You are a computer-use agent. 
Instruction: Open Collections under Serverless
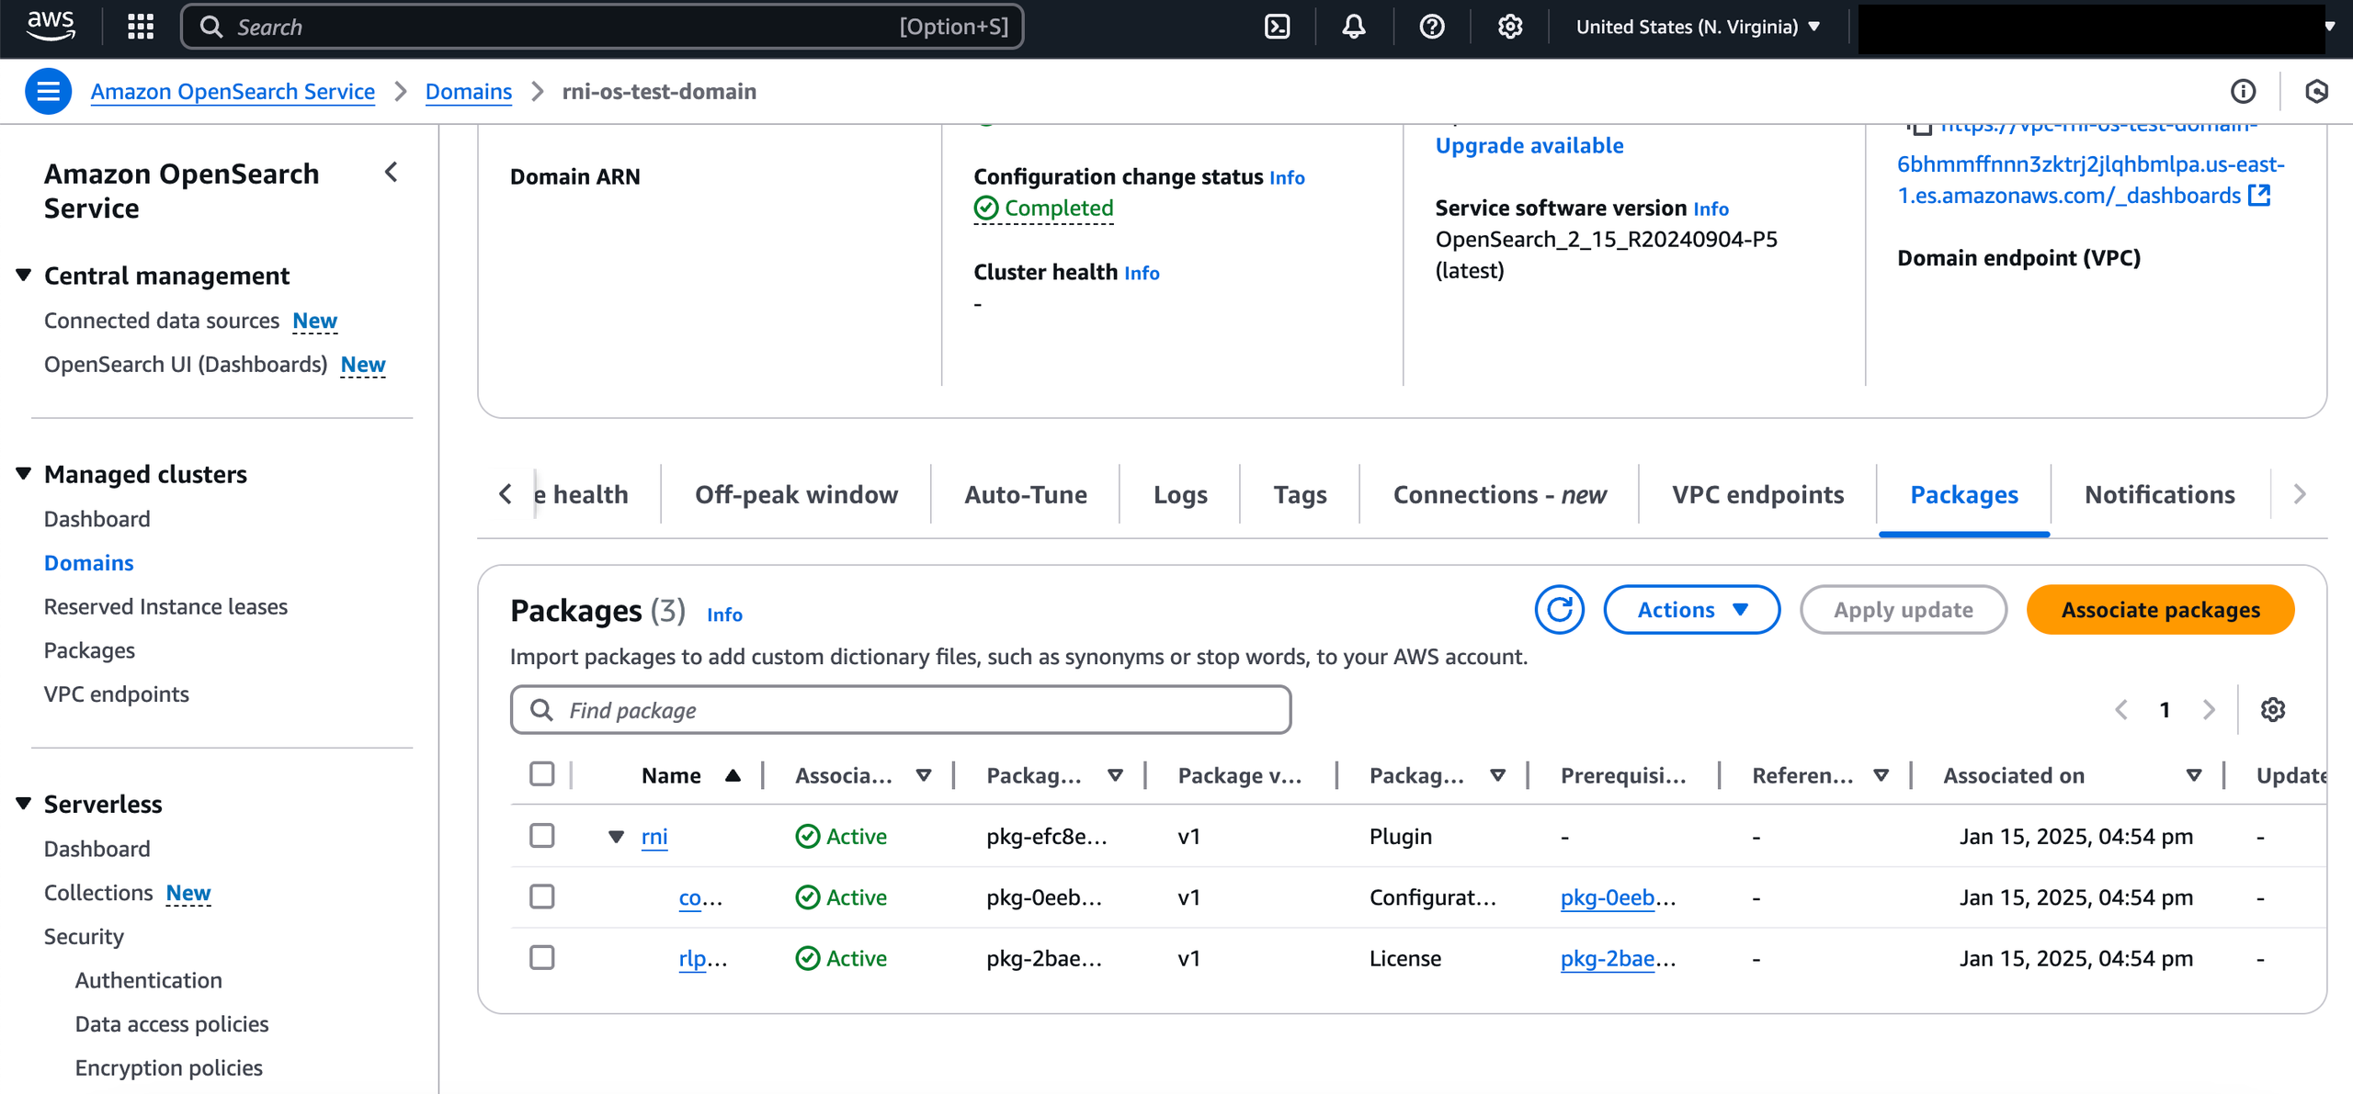click(x=98, y=892)
